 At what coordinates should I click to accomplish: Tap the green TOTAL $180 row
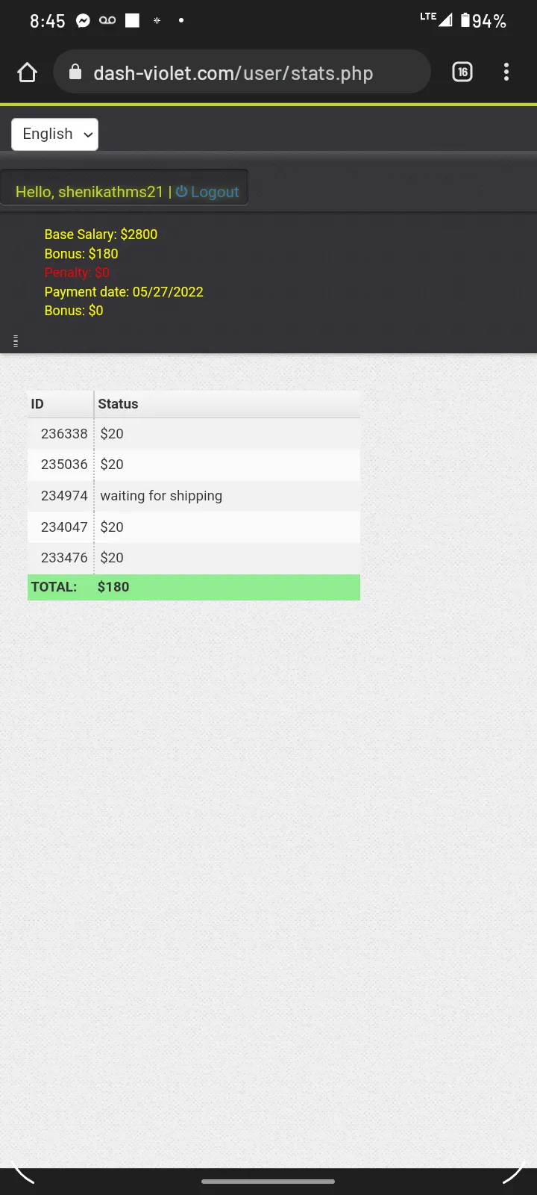(194, 587)
